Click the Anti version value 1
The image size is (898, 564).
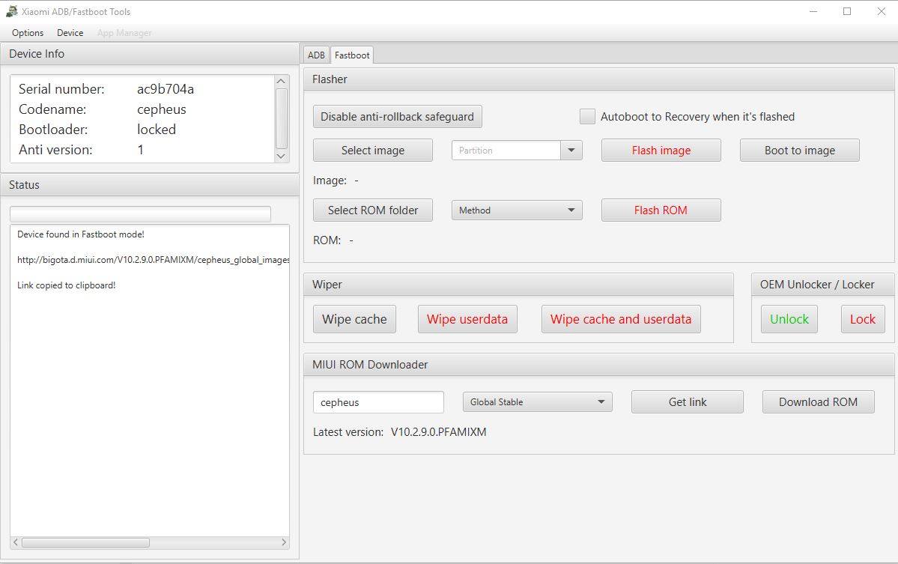140,150
